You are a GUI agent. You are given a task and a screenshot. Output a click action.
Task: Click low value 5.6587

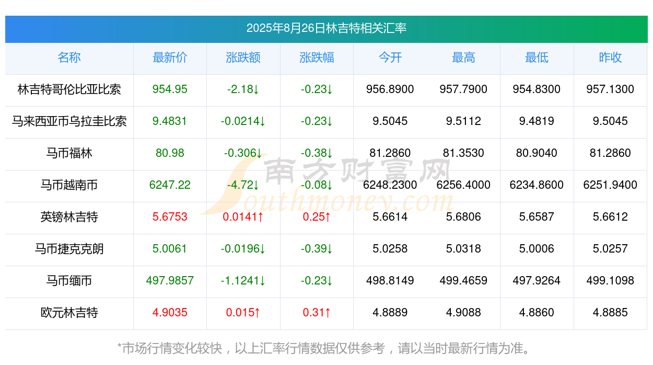tap(537, 217)
